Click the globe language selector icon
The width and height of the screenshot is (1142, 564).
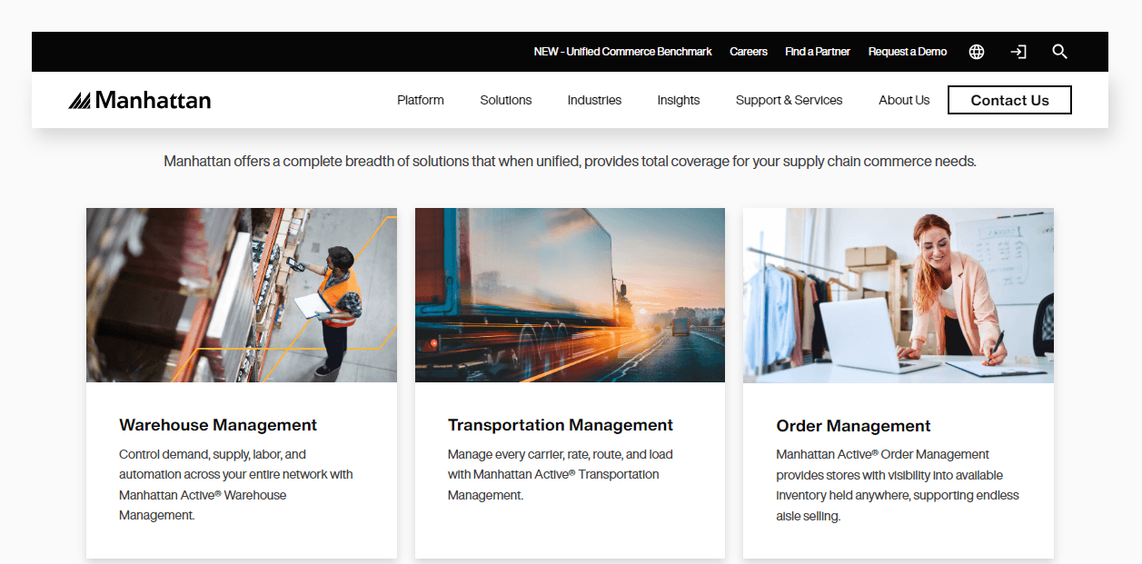[x=977, y=52]
